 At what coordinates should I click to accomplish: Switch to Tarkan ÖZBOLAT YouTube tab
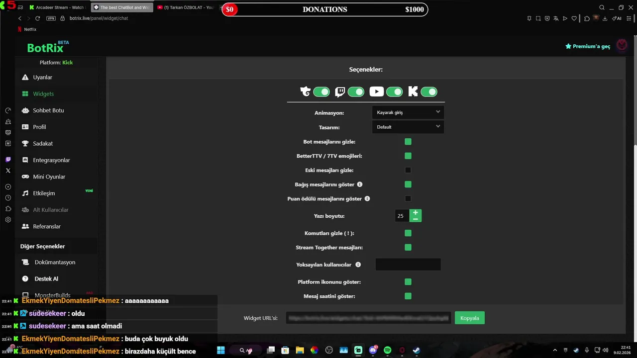pos(186,7)
